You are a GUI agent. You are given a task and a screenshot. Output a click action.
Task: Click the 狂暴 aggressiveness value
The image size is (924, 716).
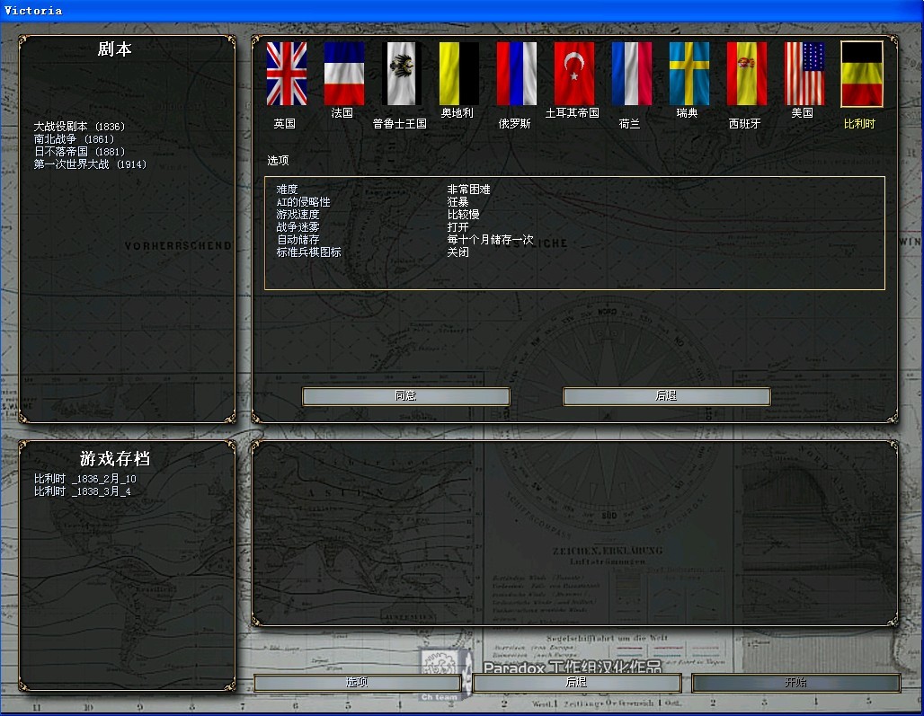[x=458, y=202]
